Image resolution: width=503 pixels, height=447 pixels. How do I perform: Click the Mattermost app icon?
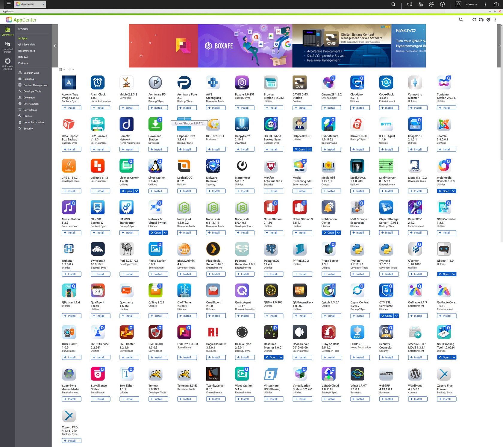[242, 166]
